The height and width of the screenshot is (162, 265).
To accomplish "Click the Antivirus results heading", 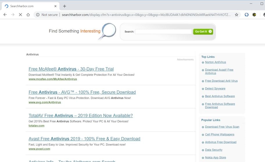I will coord(33,54).
